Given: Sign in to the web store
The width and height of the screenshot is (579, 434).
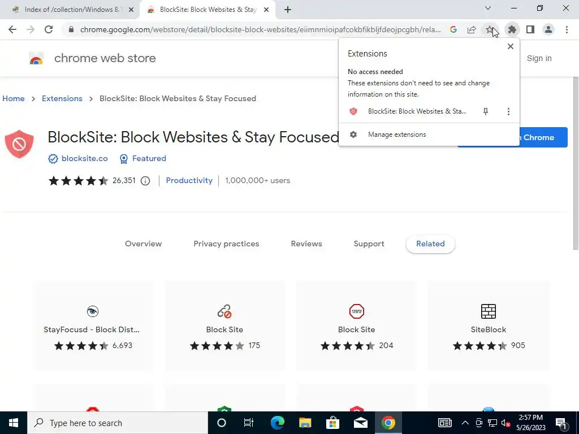Looking at the screenshot, I should [x=539, y=58].
